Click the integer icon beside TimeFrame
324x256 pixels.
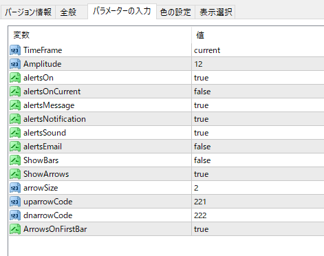click(x=15, y=50)
